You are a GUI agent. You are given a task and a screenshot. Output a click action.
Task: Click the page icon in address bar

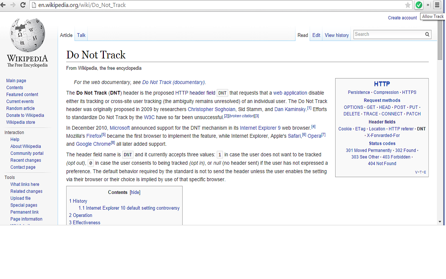tap(34, 5)
